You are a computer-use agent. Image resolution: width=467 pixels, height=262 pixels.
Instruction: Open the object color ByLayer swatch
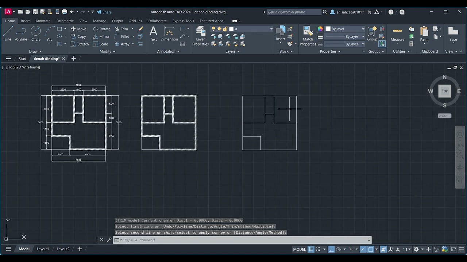(x=345, y=29)
